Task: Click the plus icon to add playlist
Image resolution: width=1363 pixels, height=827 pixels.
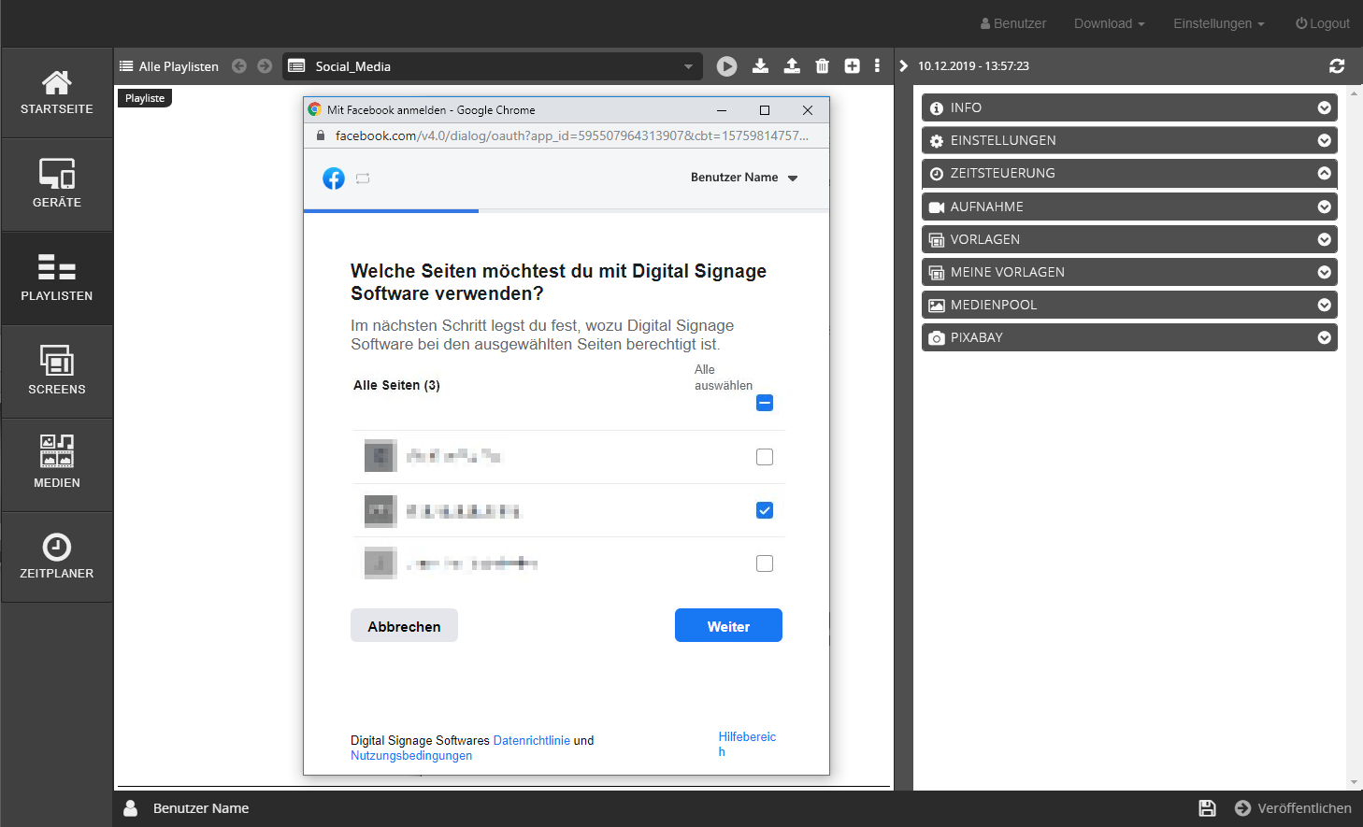Action: (x=852, y=66)
